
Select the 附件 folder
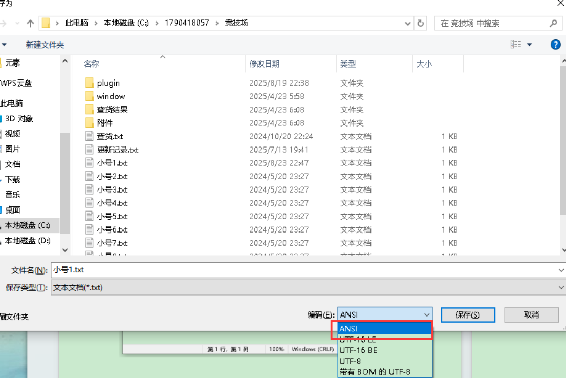104,123
